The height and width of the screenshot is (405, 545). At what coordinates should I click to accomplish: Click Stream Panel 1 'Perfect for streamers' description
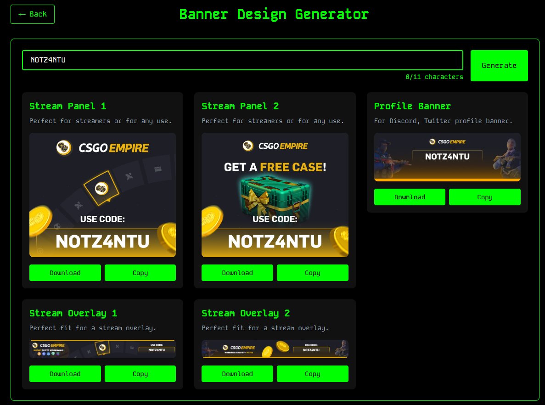(x=101, y=121)
